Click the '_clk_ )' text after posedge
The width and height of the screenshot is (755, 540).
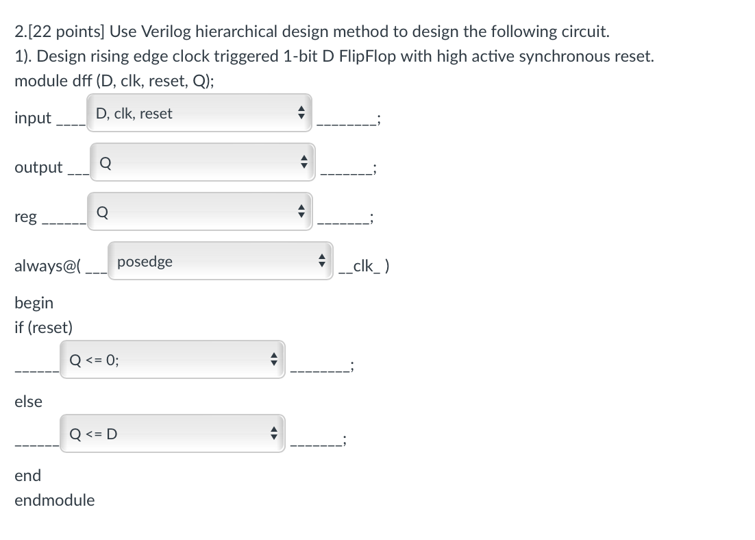tap(364, 266)
